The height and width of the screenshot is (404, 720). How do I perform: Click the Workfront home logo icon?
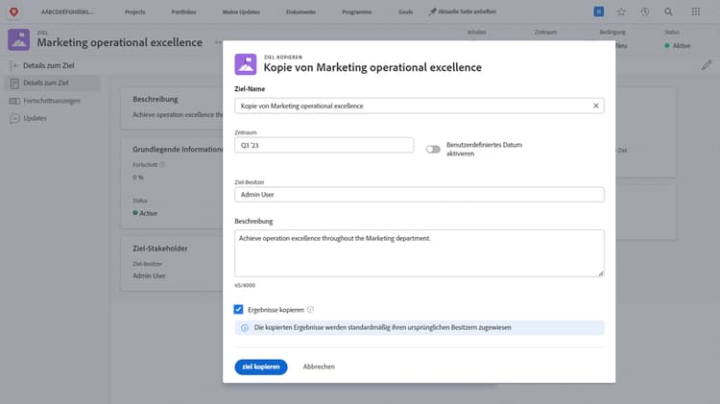[x=14, y=12]
